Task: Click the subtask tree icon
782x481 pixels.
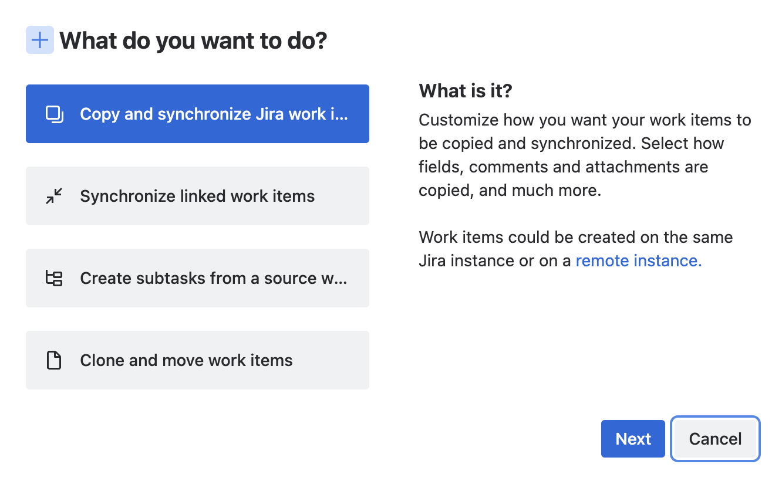Action: pyautogui.click(x=54, y=278)
